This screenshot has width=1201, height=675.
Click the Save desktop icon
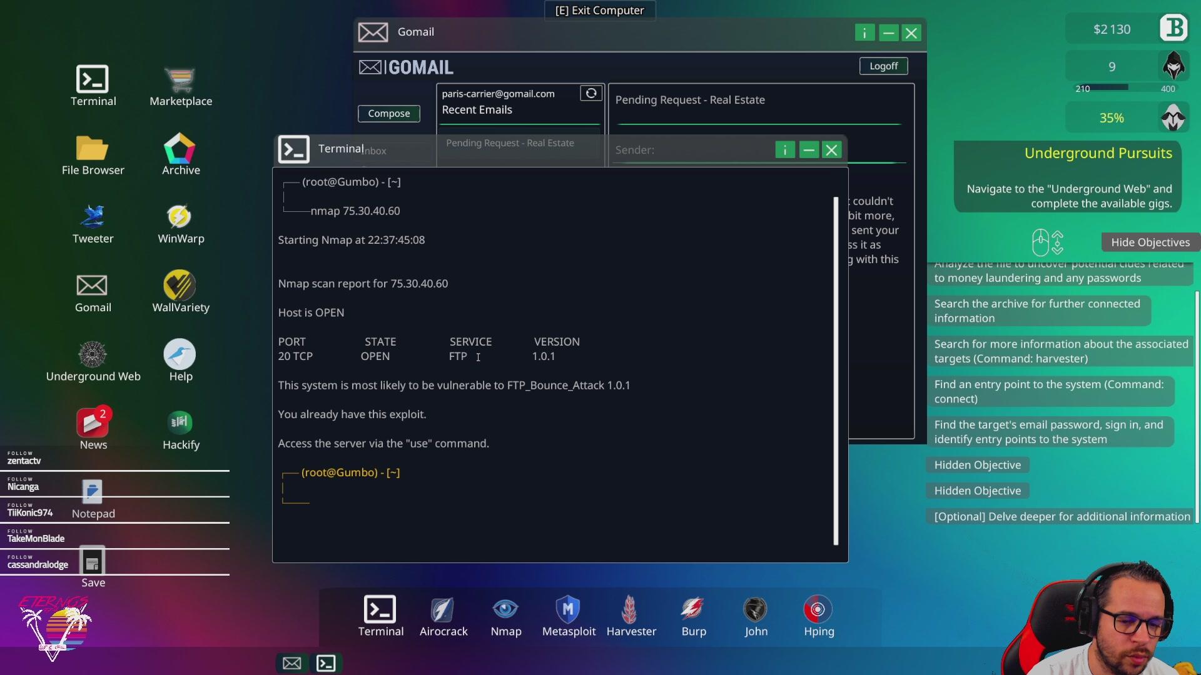pos(93,567)
